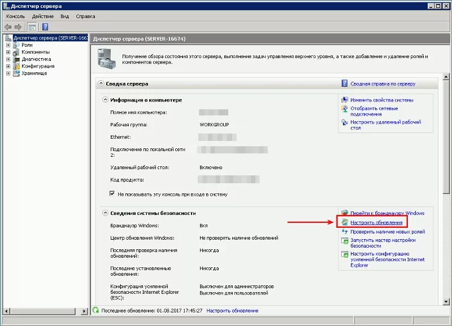Select the Конфигурация tree icon

coord(16,66)
